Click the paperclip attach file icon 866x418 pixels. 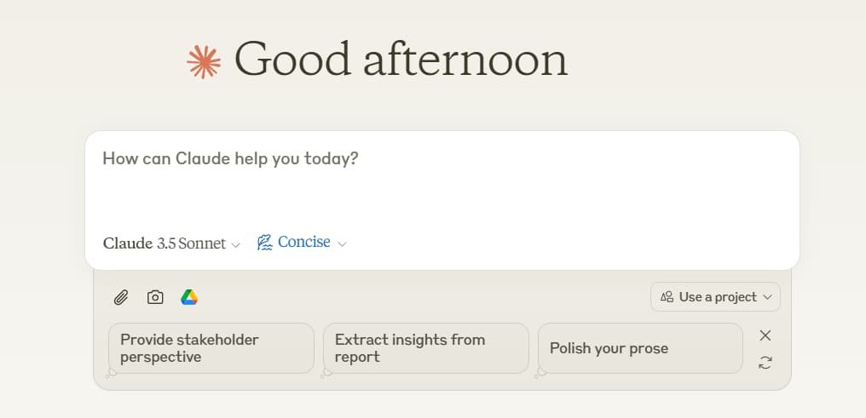pos(121,297)
